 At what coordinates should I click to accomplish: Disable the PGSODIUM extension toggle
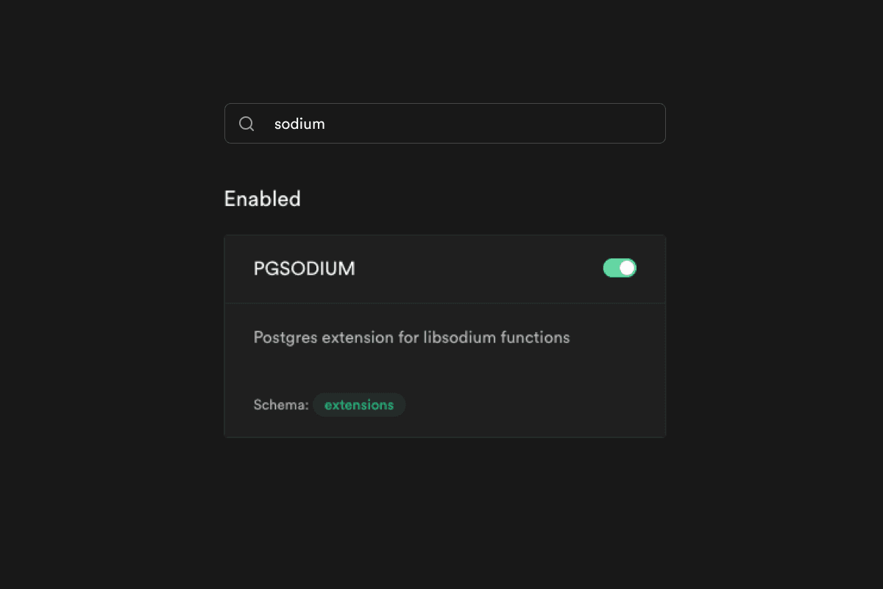tap(620, 268)
